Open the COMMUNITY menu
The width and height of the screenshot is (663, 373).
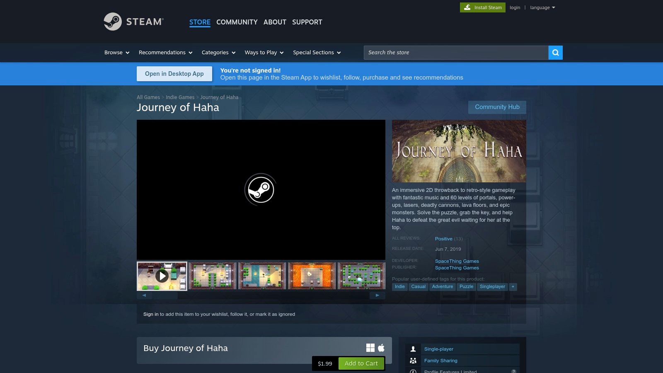pyautogui.click(x=237, y=22)
